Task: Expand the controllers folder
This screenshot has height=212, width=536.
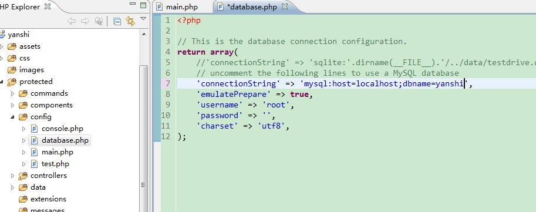Action: tap(13, 176)
